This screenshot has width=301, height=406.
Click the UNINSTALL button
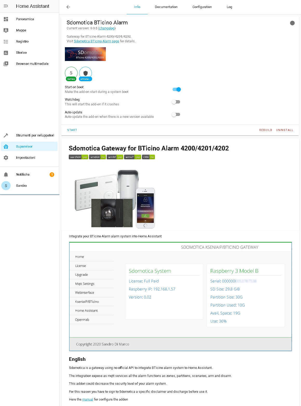point(285,130)
